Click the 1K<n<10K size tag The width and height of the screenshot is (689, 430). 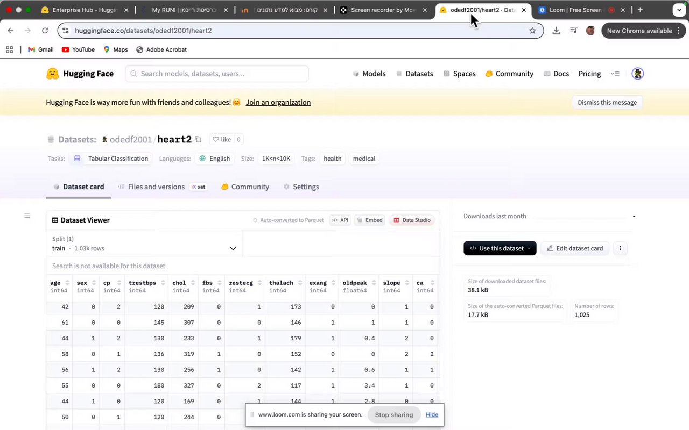[x=276, y=159]
